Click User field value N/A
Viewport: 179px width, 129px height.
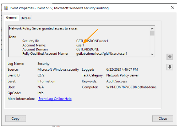pos(40,87)
